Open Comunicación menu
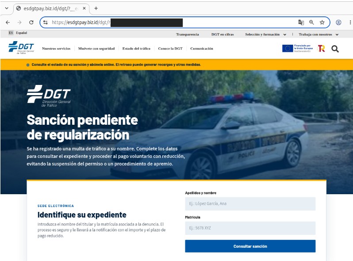 202,48
